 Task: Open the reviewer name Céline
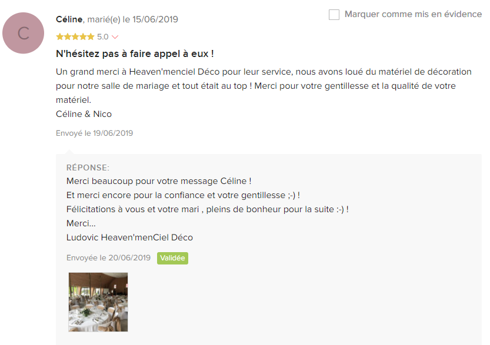coord(69,19)
